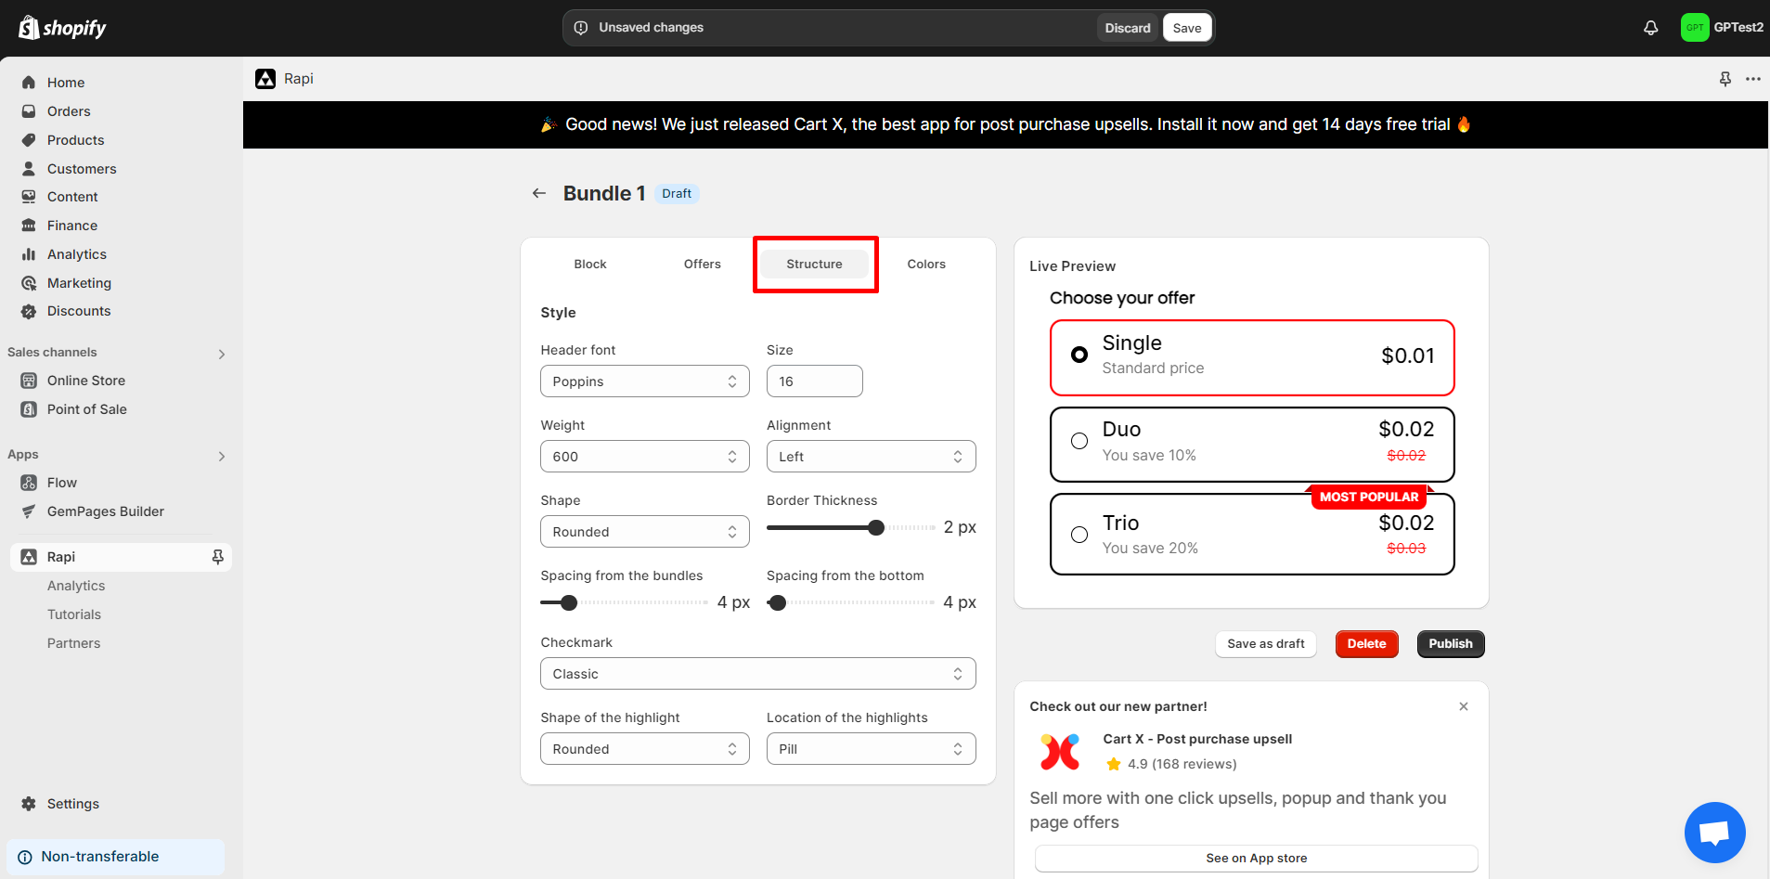Click the Border Thickness slider handle

click(x=876, y=528)
